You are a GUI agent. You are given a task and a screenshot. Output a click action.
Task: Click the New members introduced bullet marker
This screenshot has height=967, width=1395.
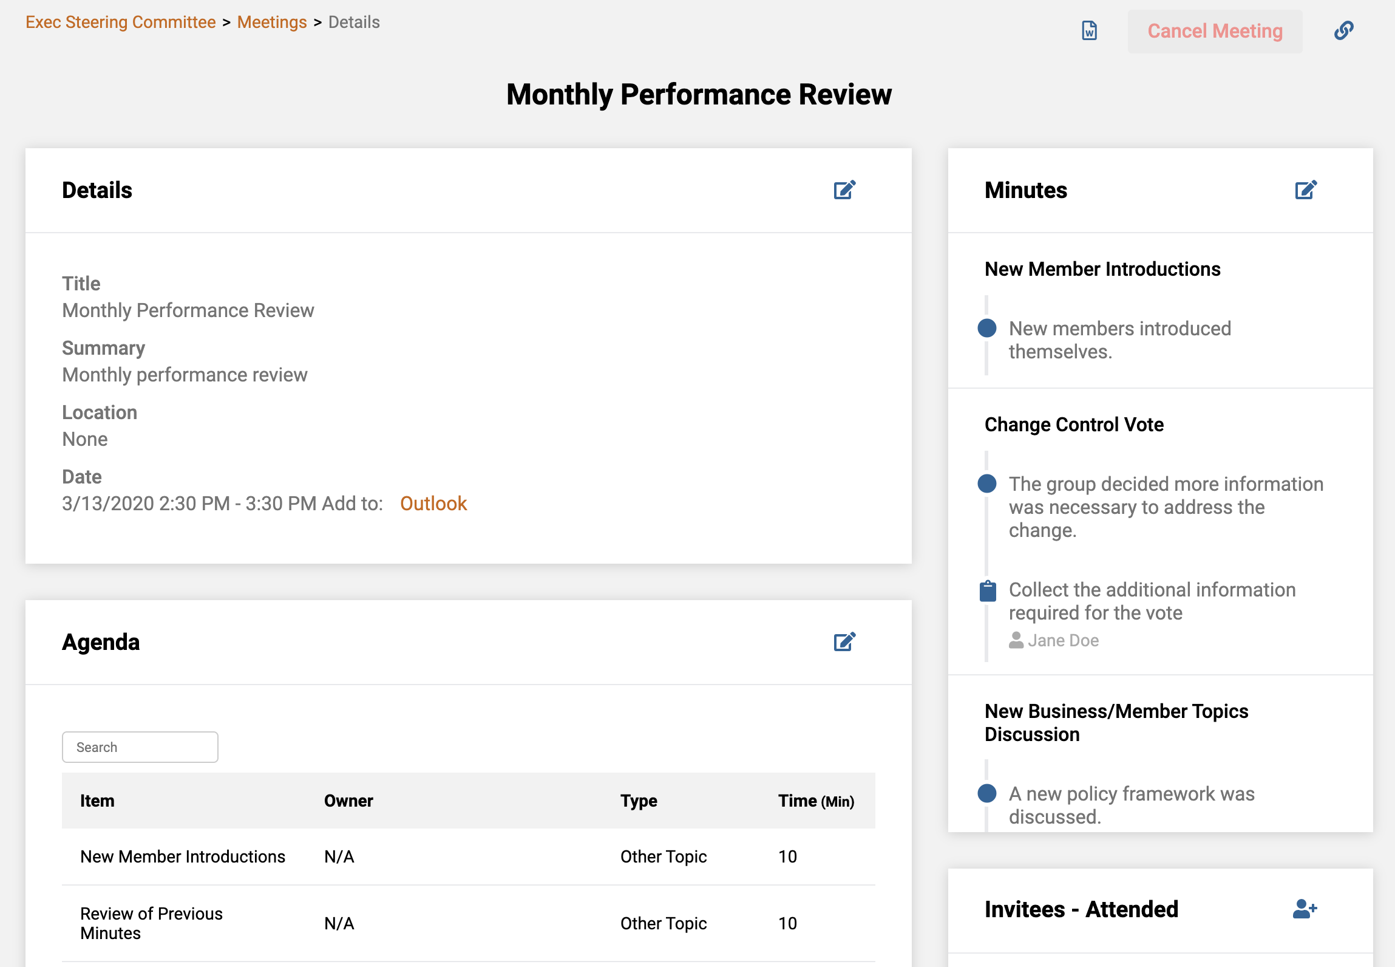(987, 329)
